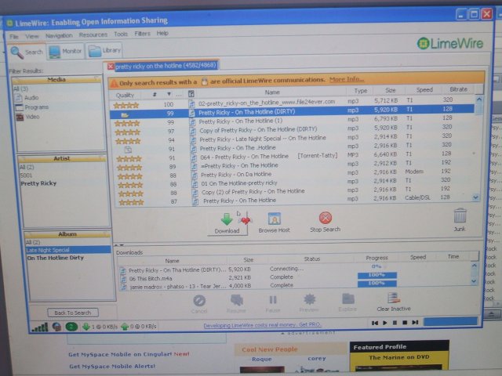Click the Clear Inactive icon
Screen dimensions: 502x376
pyautogui.click(x=394, y=299)
